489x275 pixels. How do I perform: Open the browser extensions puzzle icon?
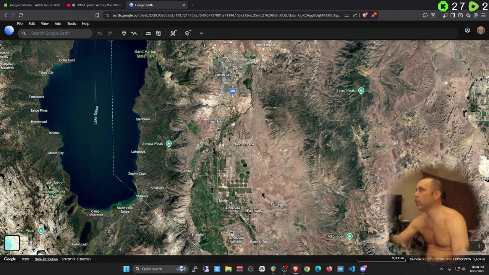point(425,15)
